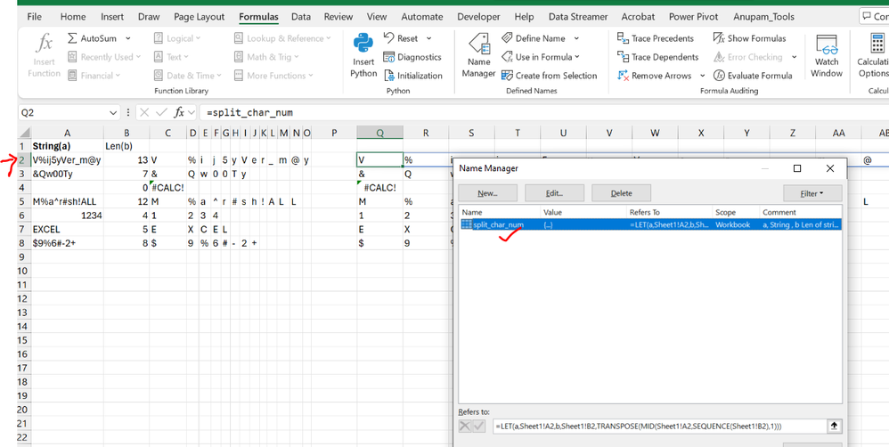Click Define Name
The width and height of the screenshot is (889, 447).
pyautogui.click(x=534, y=38)
